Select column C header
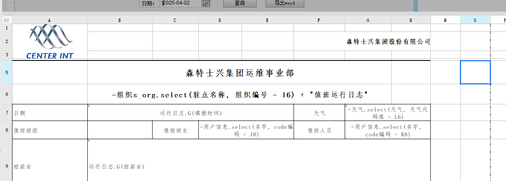 pyautogui.click(x=175, y=20)
